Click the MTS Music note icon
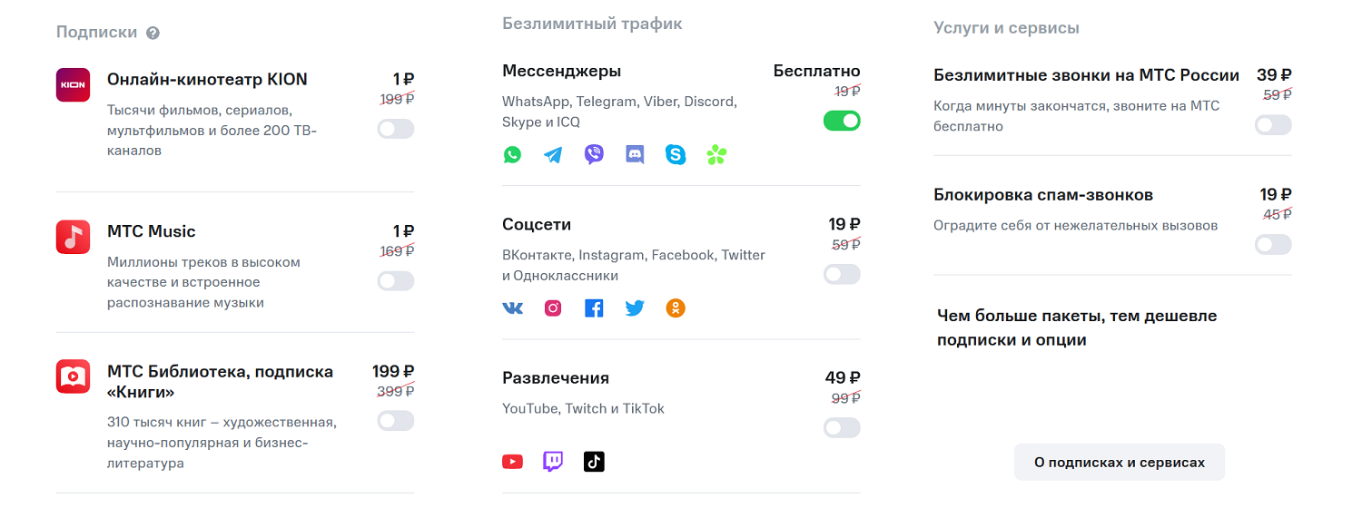Viewport: 1362px width, 508px height. pos(73,237)
